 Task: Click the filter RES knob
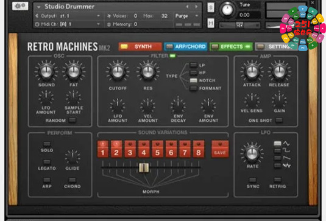pyautogui.click(x=148, y=72)
